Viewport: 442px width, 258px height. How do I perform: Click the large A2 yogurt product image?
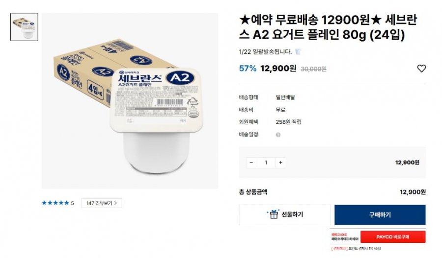pyautogui.click(x=130, y=101)
